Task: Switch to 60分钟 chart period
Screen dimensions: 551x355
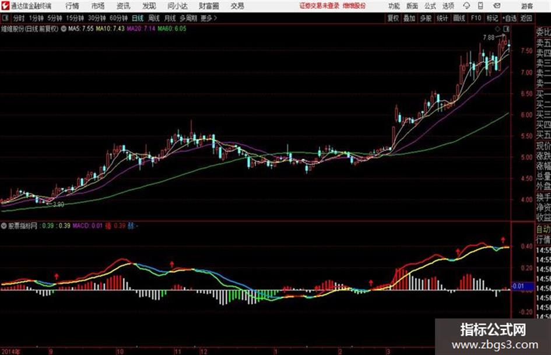Action: pyautogui.click(x=118, y=18)
